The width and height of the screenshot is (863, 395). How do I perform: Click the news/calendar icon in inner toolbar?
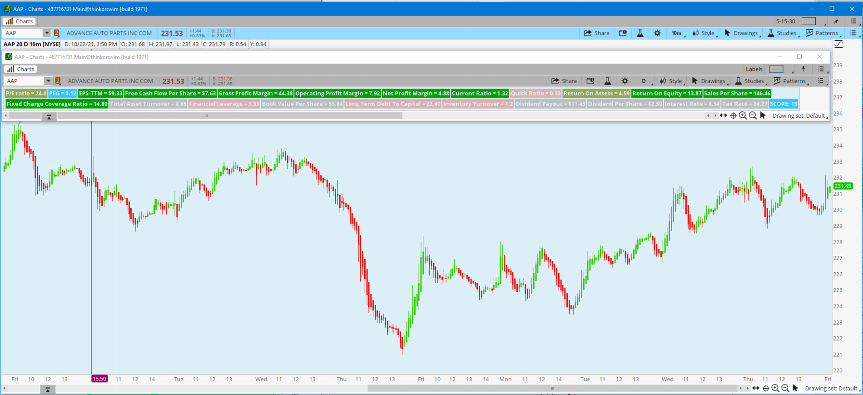pyautogui.click(x=590, y=81)
